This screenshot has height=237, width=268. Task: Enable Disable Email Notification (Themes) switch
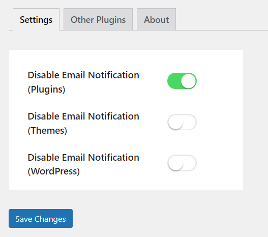[182, 122]
